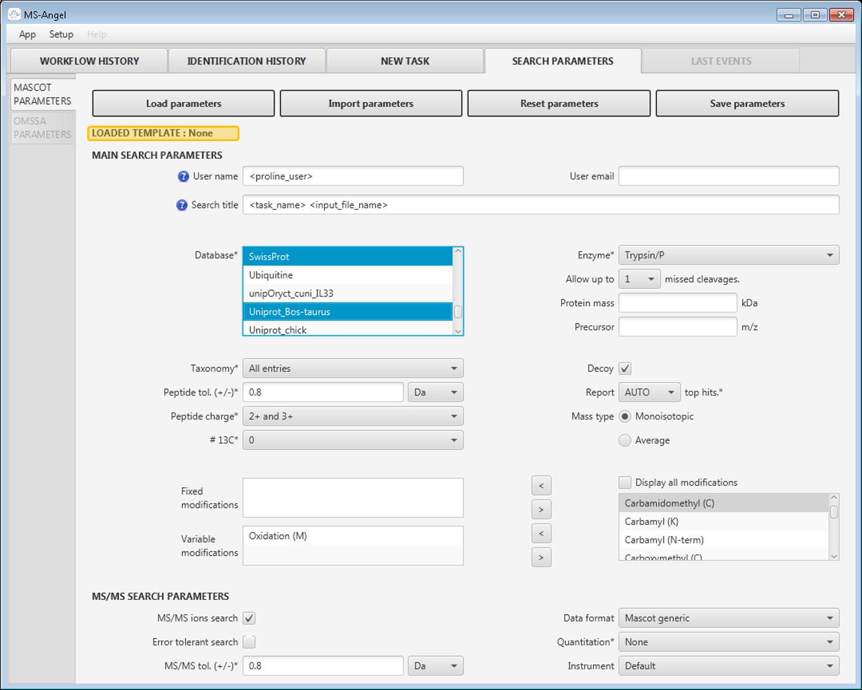Image resolution: width=862 pixels, height=690 pixels.
Task: Tick the Error tolerant search checkbox
Action: (x=249, y=642)
